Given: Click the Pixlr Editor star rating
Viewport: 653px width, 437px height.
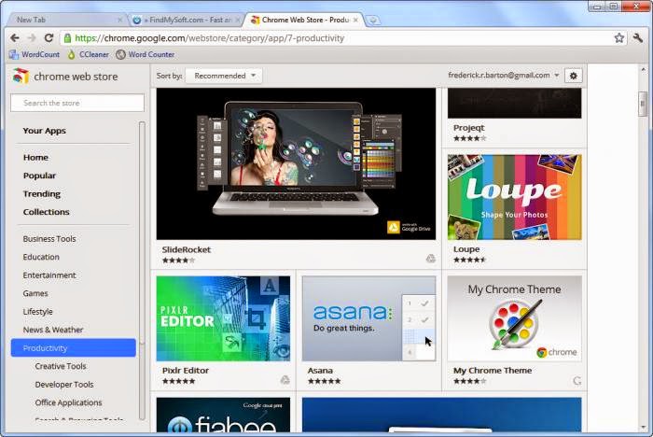Looking at the screenshot, I should tap(179, 381).
